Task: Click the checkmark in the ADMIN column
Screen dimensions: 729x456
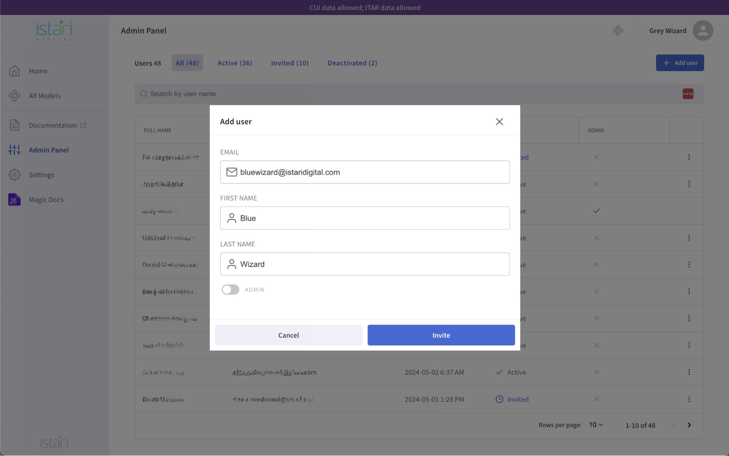Action: pyautogui.click(x=597, y=211)
